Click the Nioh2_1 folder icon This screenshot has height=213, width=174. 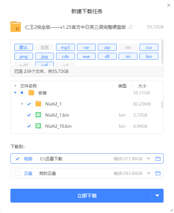coord(38,104)
